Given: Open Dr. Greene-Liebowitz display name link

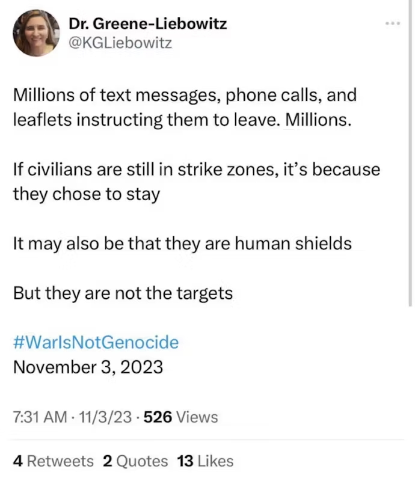Looking at the screenshot, I should click(x=147, y=24).
